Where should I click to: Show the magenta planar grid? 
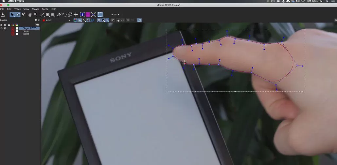click(88, 15)
